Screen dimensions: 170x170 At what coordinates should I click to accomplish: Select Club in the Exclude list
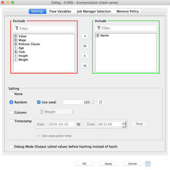pos(44,52)
